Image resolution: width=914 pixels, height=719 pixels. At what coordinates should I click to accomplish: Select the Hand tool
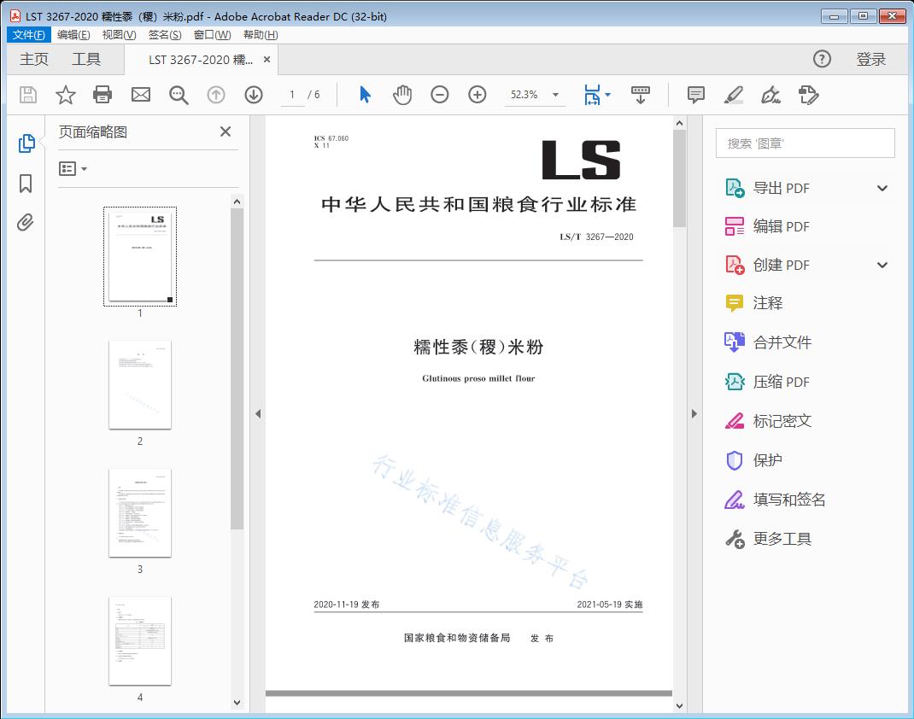click(x=402, y=95)
